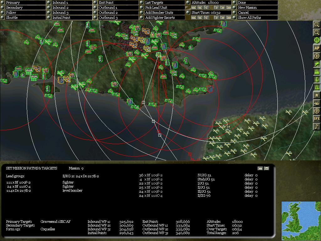Click the Altitude: 18000 field
Viewport: 321px width, 241px height.
pyautogui.click(x=211, y=3)
